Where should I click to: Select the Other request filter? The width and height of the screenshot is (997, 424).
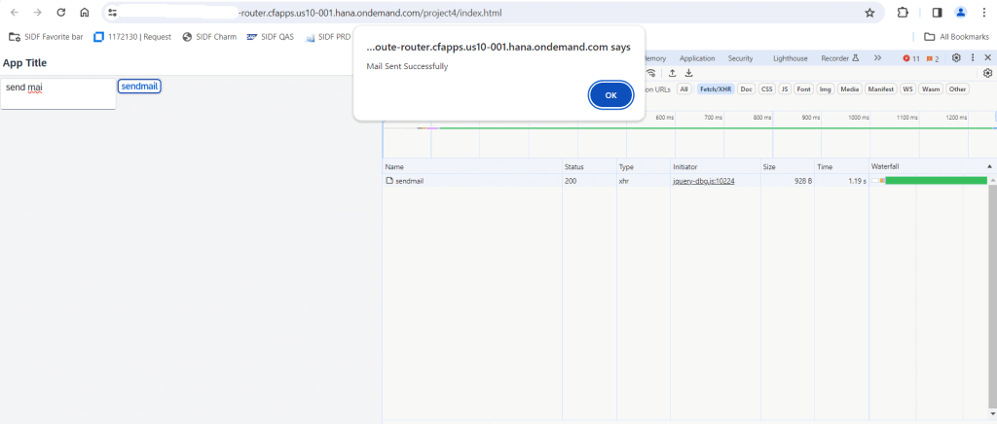click(958, 89)
